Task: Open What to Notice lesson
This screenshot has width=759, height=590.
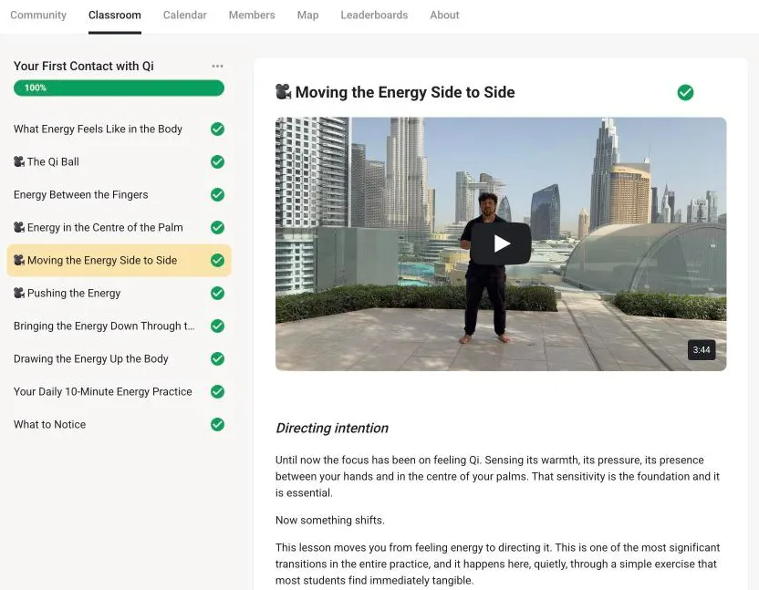Action: 120,424
